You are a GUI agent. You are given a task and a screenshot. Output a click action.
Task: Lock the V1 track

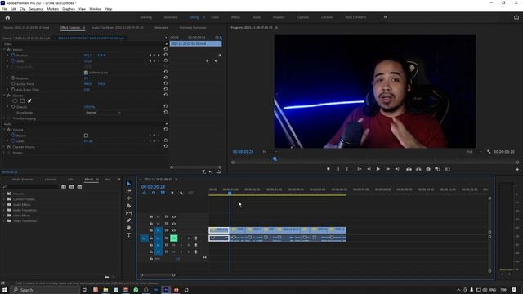(151, 230)
